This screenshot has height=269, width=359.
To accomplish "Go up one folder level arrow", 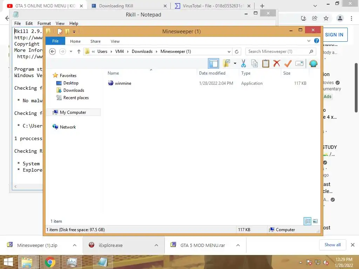I will [x=79, y=51].
